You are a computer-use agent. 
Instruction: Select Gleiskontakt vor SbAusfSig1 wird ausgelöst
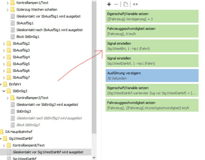coord(48,16)
